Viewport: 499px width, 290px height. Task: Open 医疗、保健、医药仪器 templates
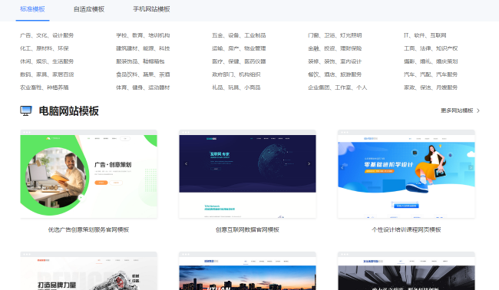[x=239, y=61]
